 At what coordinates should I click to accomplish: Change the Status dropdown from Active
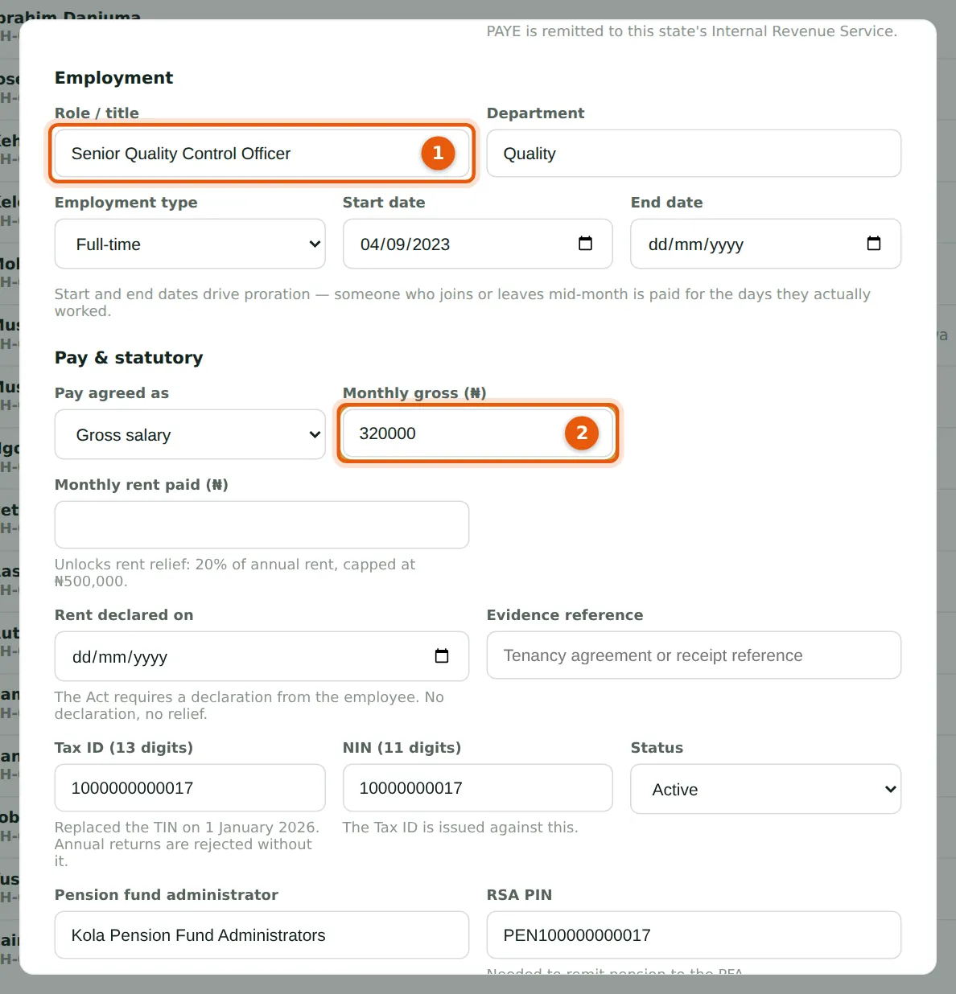click(765, 789)
